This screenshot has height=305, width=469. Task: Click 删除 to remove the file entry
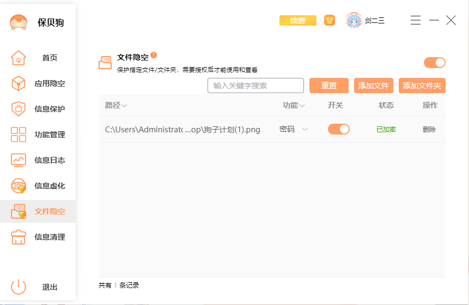coord(429,130)
